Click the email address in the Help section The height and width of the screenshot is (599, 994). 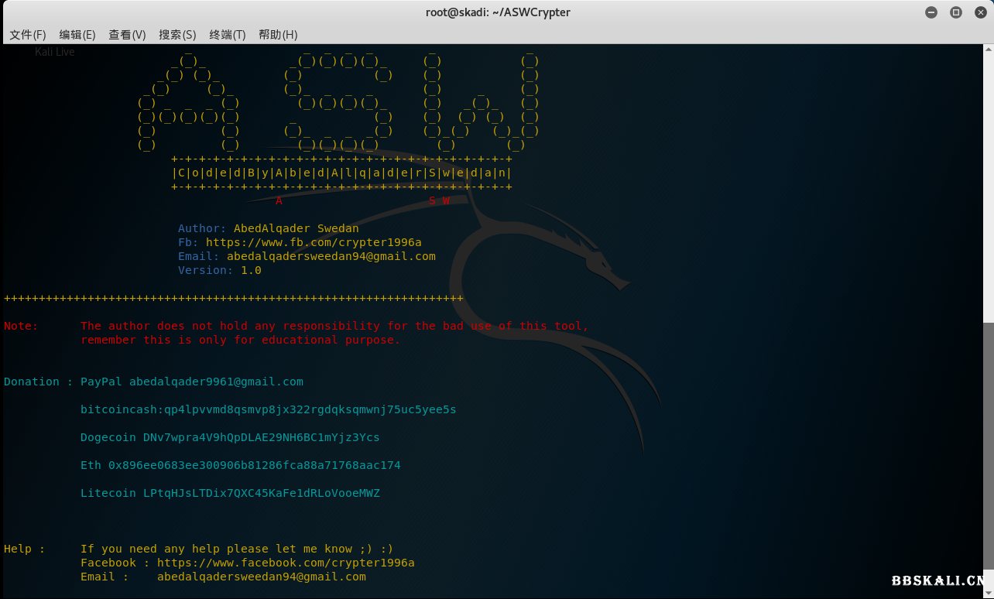[x=261, y=577]
